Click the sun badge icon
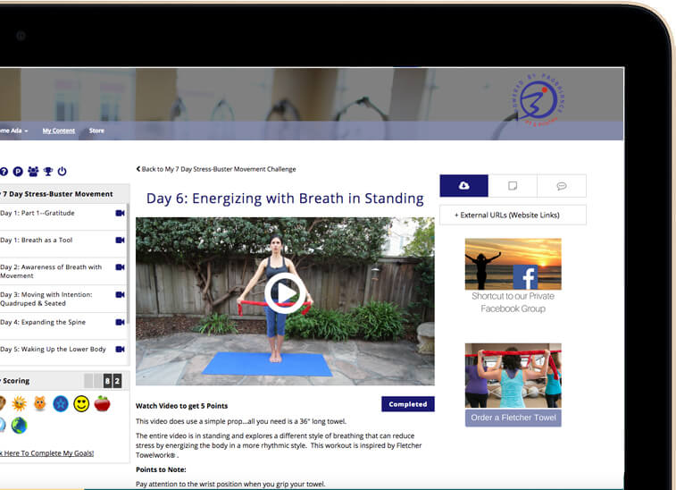676x490 pixels. coord(19,403)
